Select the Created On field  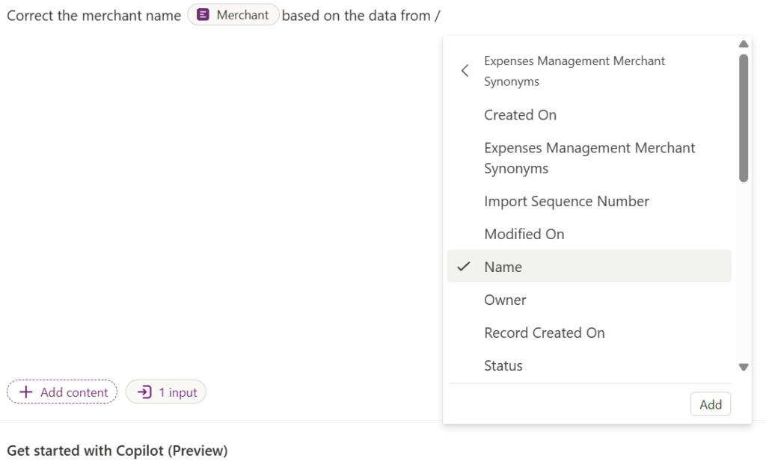520,115
